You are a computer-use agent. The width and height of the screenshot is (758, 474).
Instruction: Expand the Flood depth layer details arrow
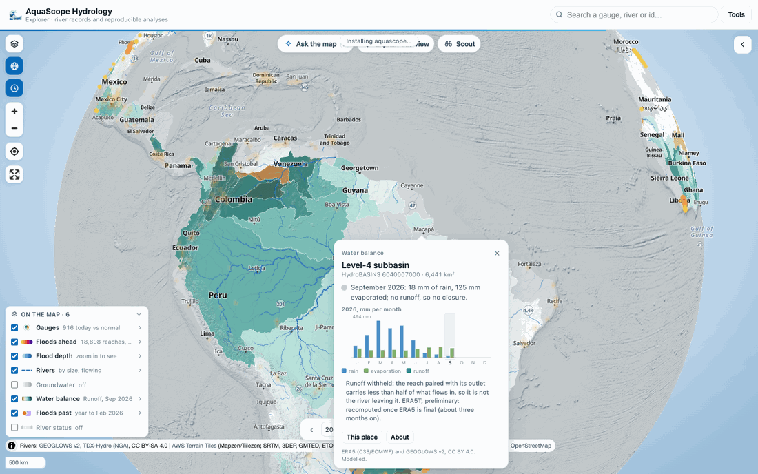140,356
